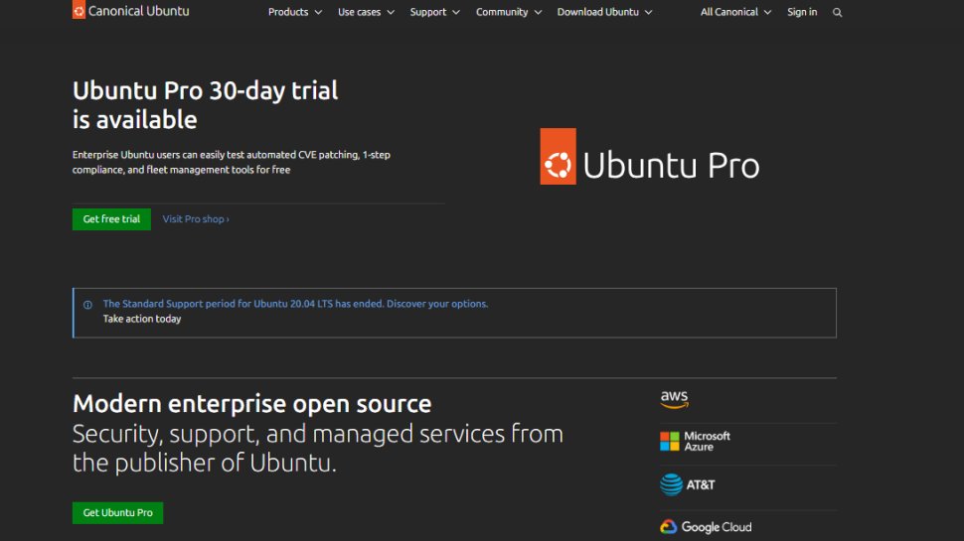Click the Canonical Ubuntu brand text
Image resolution: width=964 pixels, height=541 pixels.
[139, 11]
